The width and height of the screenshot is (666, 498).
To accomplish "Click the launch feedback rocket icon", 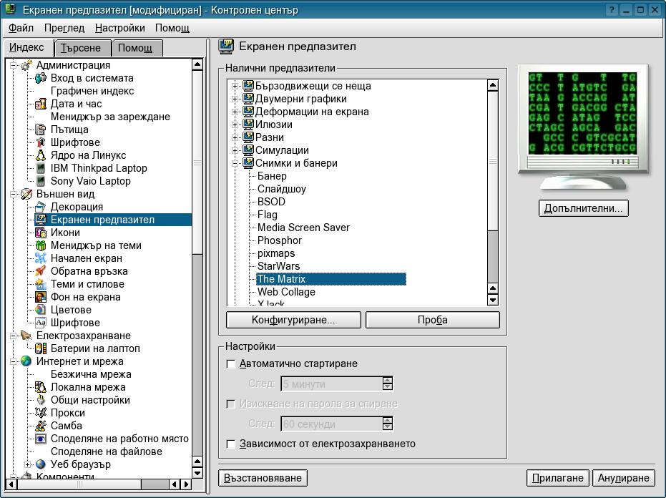I will [41, 271].
